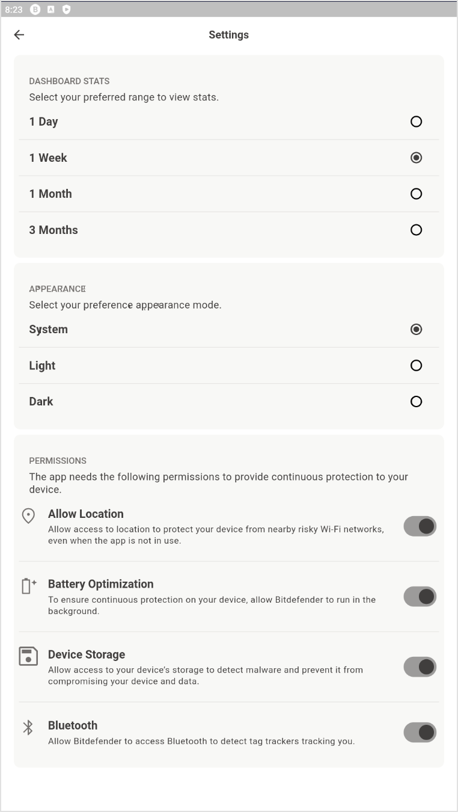Click the shield icon in the status bar
Viewport: 458px width, 812px height.
(x=67, y=10)
